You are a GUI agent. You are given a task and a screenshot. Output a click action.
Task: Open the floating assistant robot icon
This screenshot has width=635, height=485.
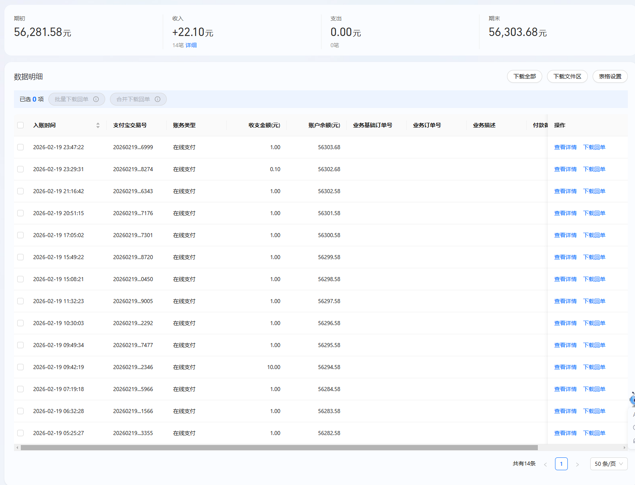click(632, 399)
